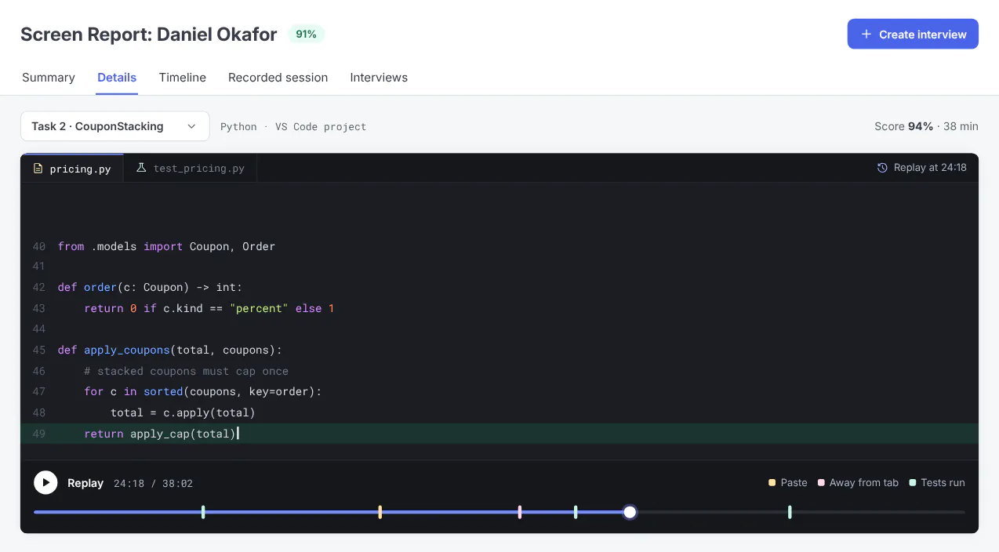This screenshot has width=999, height=552.
Task: Click the replay scrubber handle
Action: click(x=630, y=512)
